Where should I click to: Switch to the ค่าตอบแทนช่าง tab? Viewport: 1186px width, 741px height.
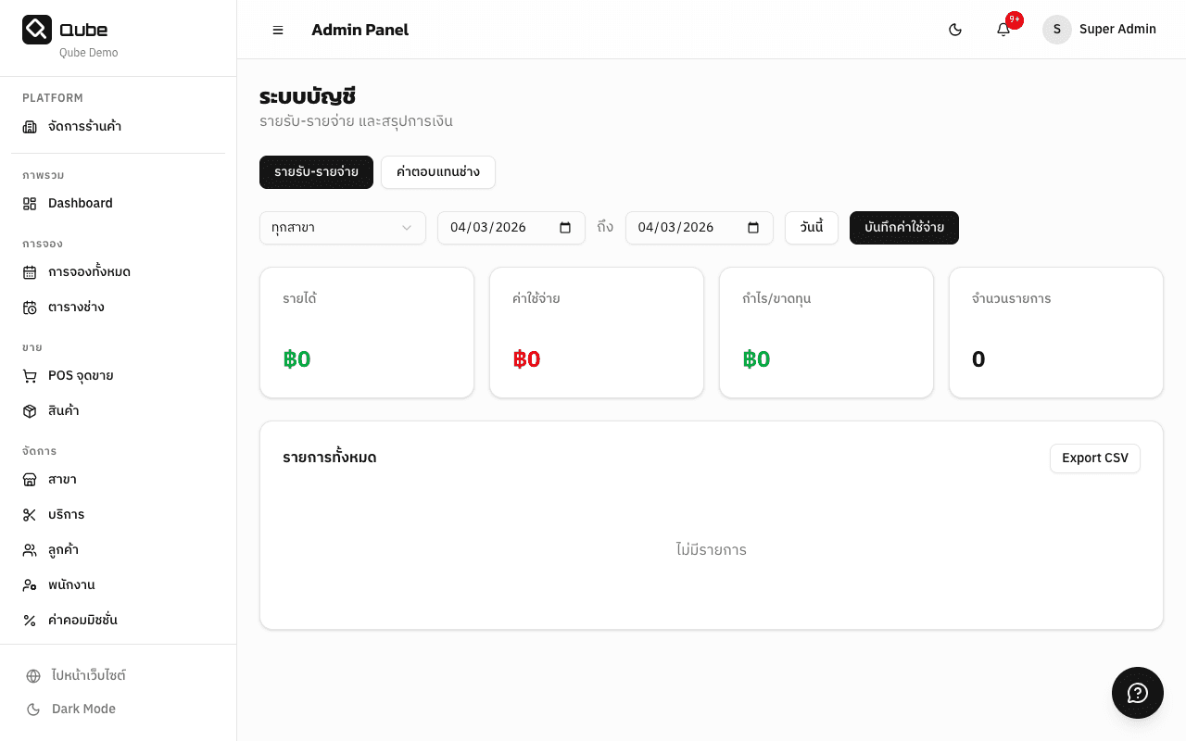(x=437, y=172)
